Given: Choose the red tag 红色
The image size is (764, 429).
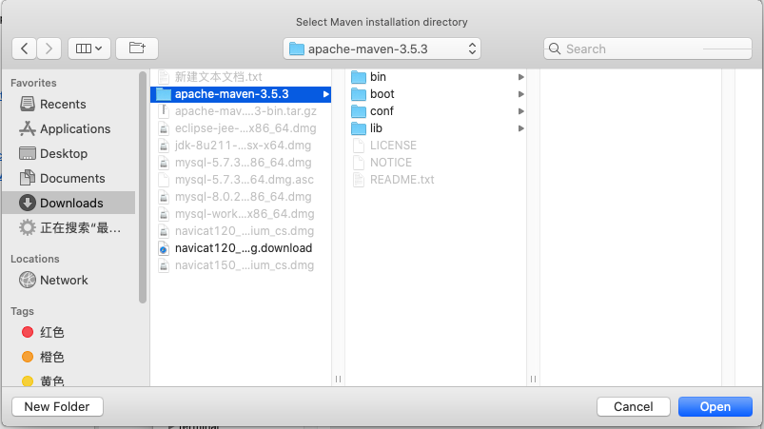Looking at the screenshot, I should pyautogui.click(x=43, y=332).
